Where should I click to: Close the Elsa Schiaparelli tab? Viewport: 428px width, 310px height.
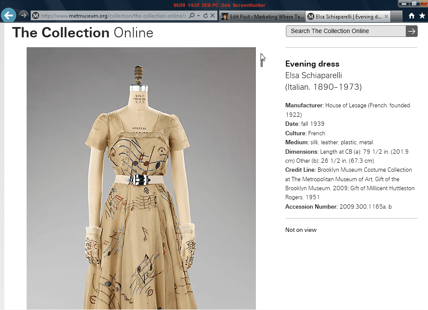pyautogui.click(x=386, y=16)
